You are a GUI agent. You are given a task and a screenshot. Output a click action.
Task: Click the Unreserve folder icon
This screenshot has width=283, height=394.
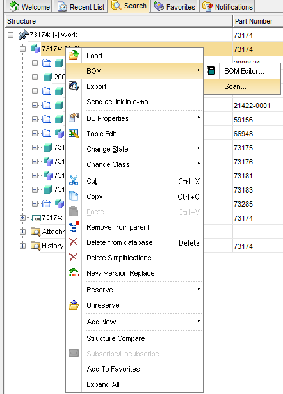[x=74, y=304]
